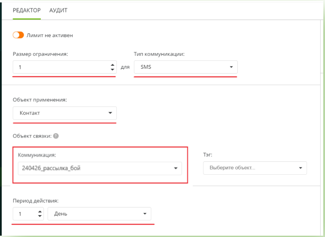Viewport: 325px width, 237px height.
Task: Increase Период действия value with up arrow
Action: click(x=40, y=211)
